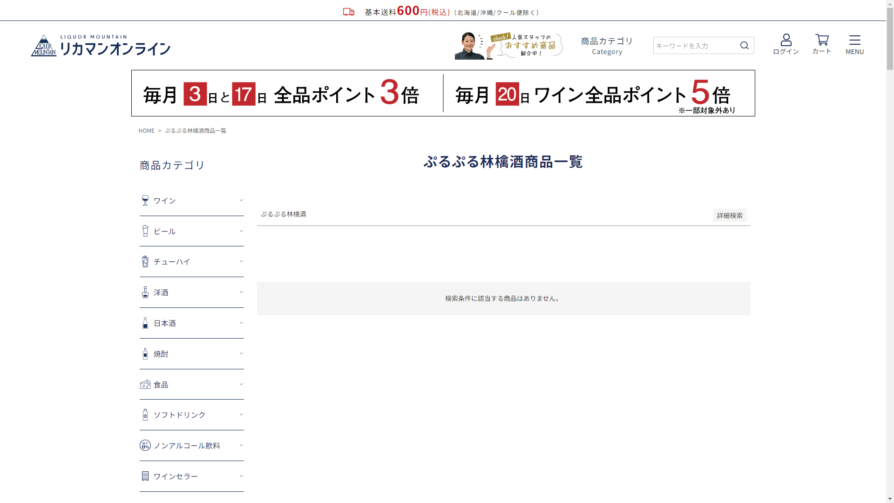
Task: Click the login user icon
Action: pyautogui.click(x=786, y=40)
